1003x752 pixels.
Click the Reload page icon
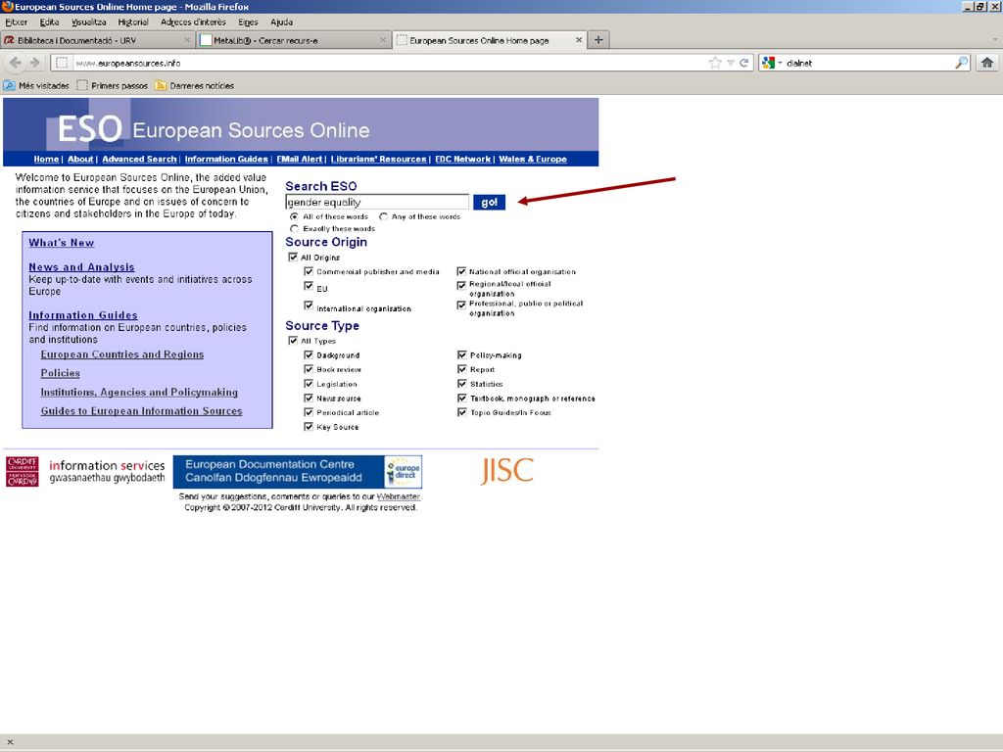coord(744,63)
